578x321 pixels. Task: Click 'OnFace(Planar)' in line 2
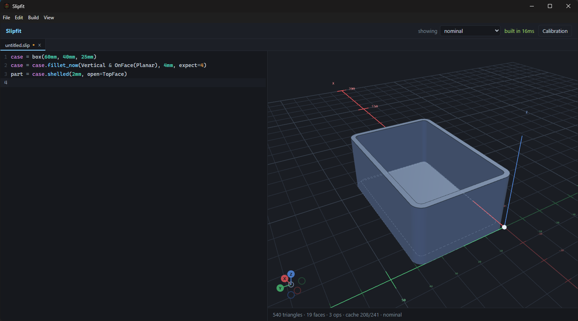136,65
